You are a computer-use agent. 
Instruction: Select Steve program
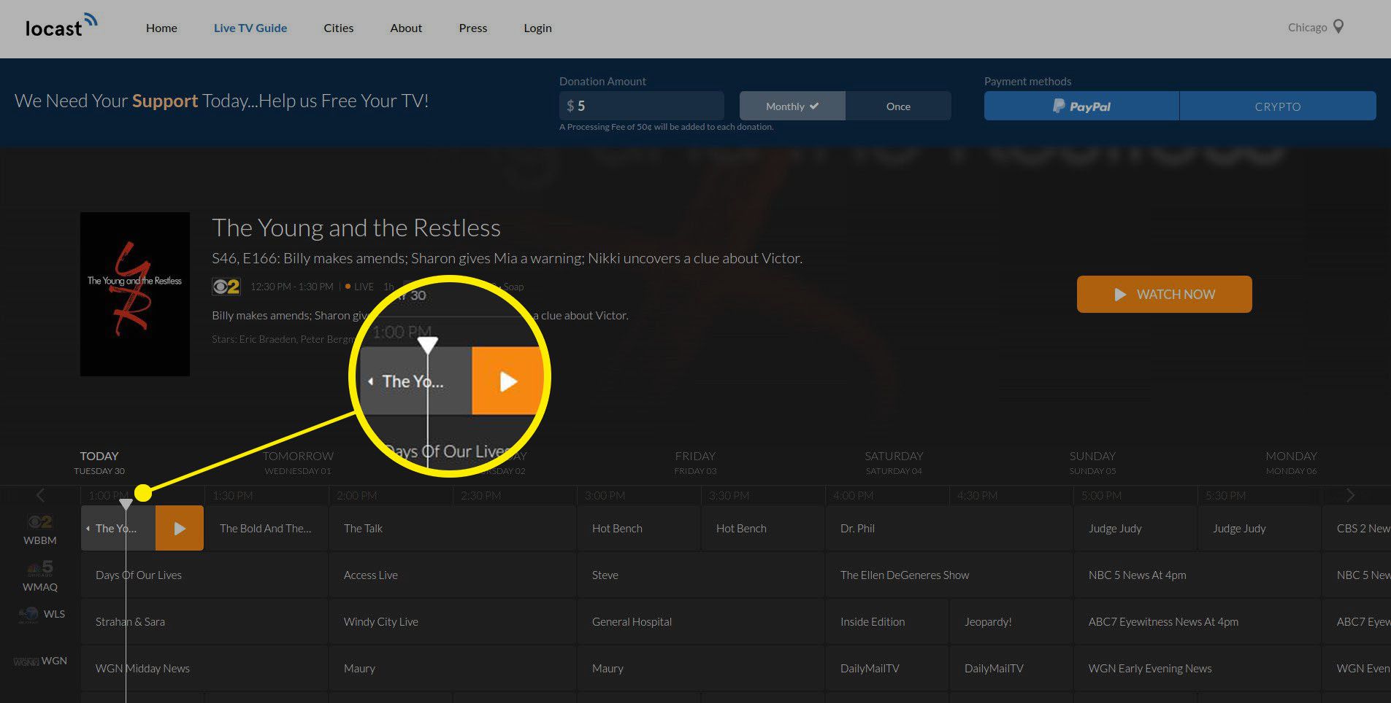coord(701,575)
